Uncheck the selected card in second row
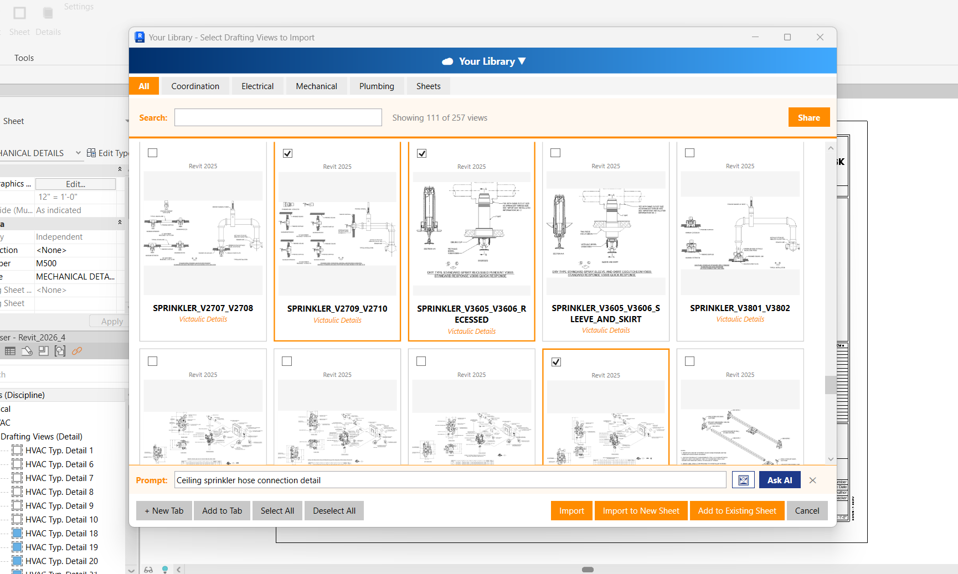Image resolution: width=958 pixels, height=574 pixels. pyautogui.click(x=557, y=362)
